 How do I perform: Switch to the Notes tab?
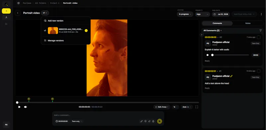click(248, 23)
